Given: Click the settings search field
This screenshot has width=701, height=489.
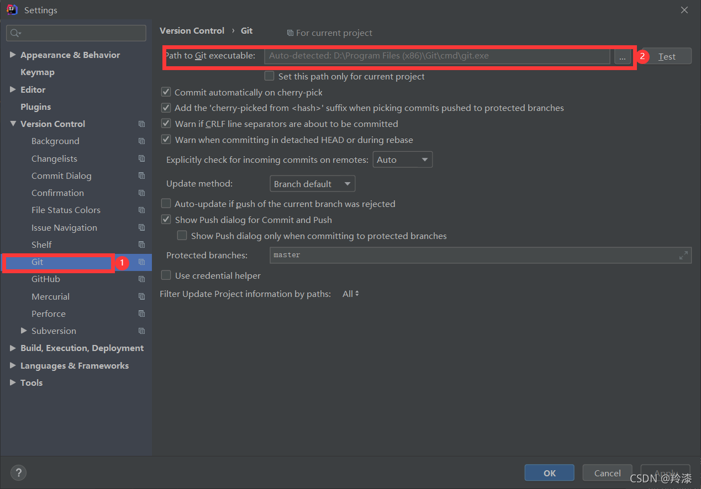Looking at the screenshot, I should coord(76,33).
